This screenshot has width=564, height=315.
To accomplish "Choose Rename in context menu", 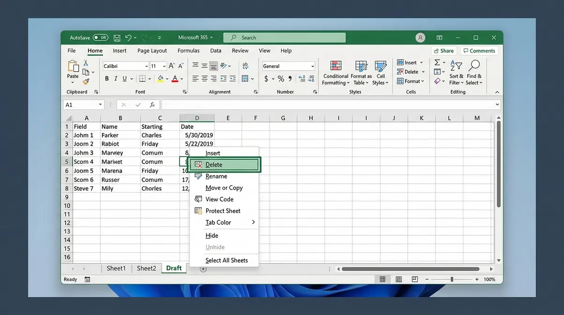I will [224, 176].
